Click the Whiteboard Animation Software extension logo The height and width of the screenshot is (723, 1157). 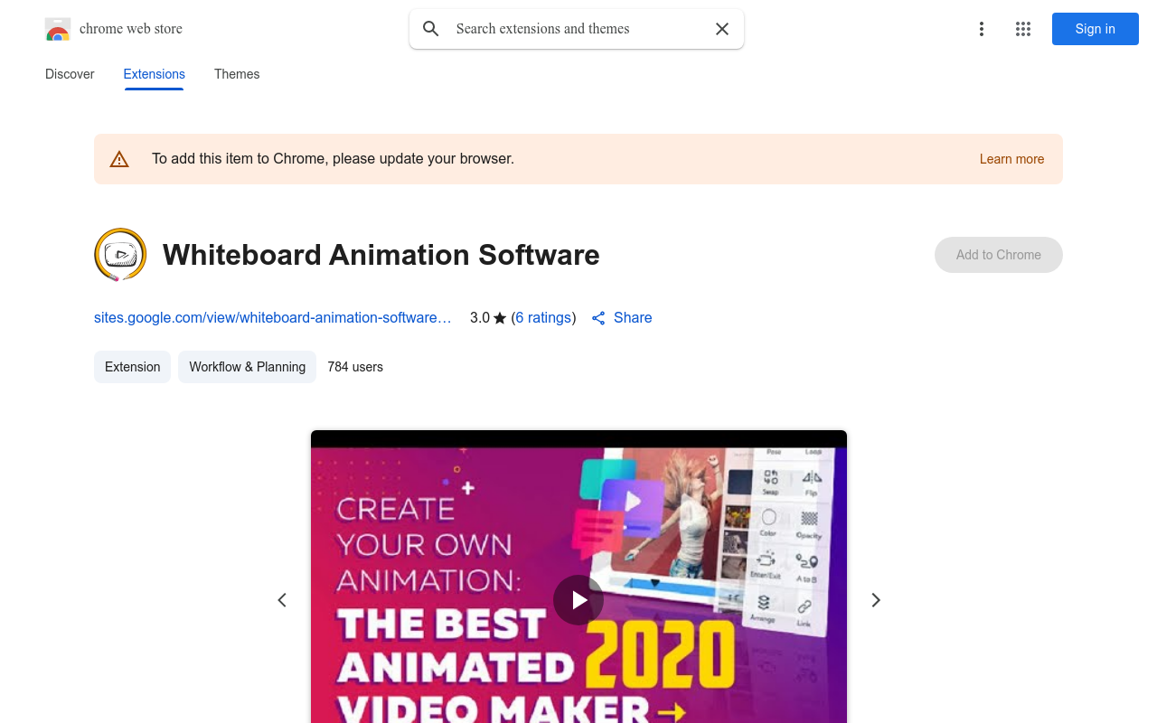[119, 254]
